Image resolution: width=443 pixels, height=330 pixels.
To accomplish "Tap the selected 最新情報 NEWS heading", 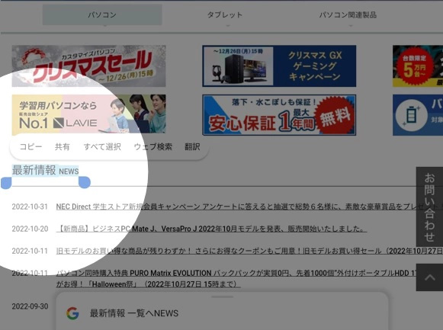I will point(45,171).
